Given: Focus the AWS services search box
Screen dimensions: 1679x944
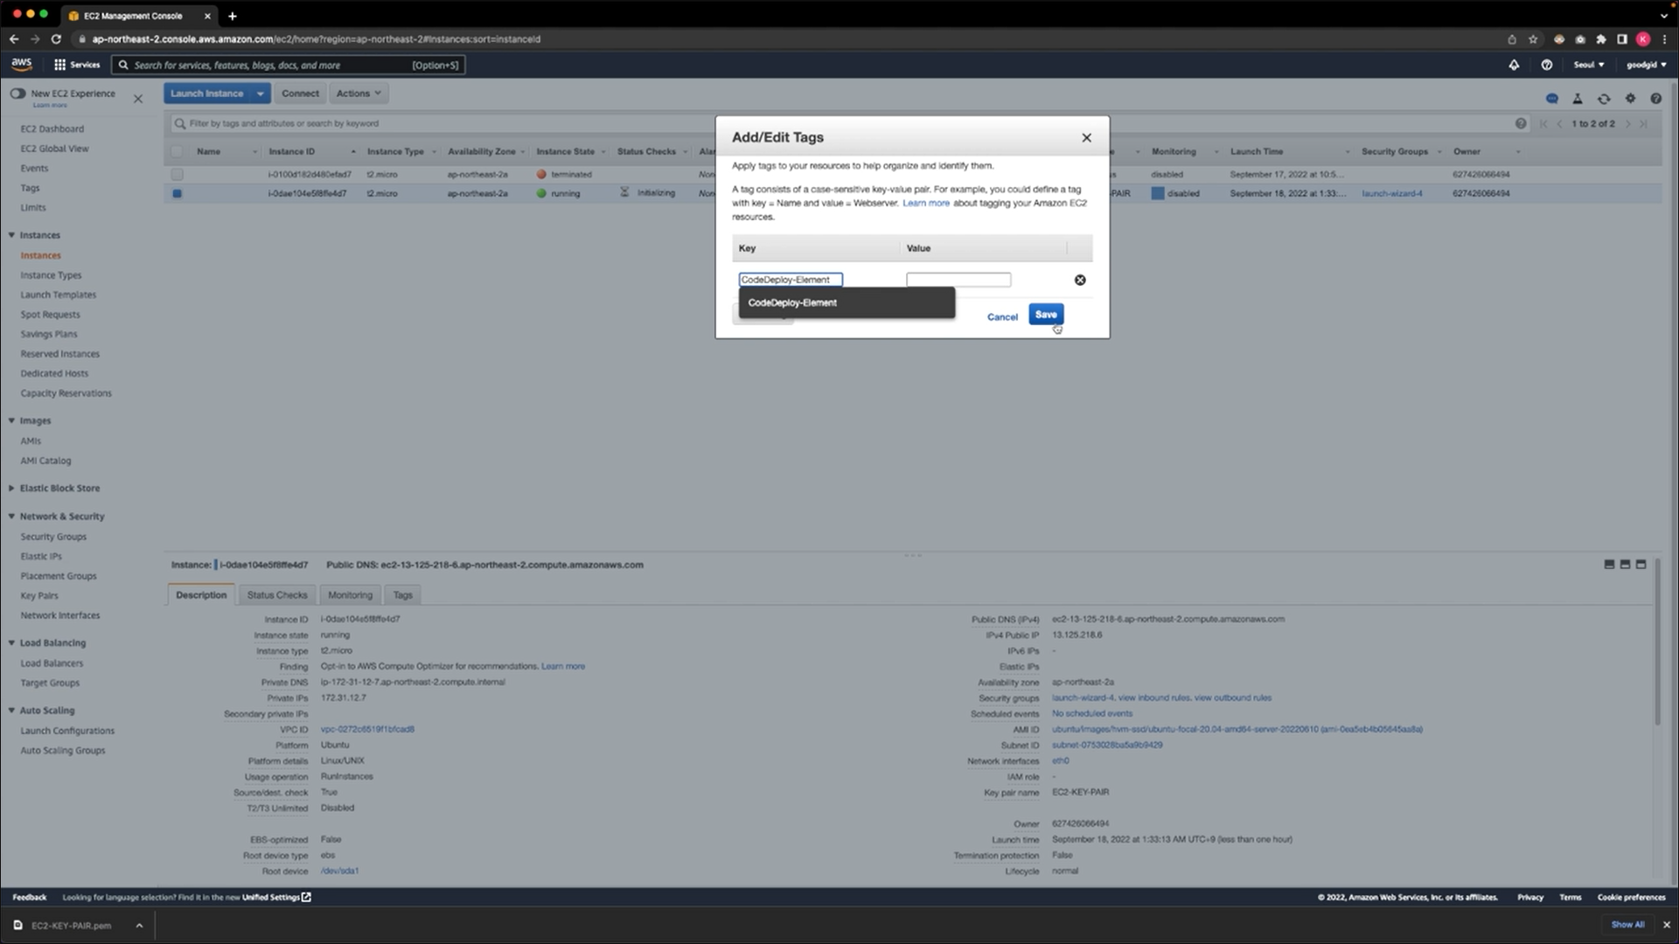Looking at the screenshot, I should (x=289, y=66).
